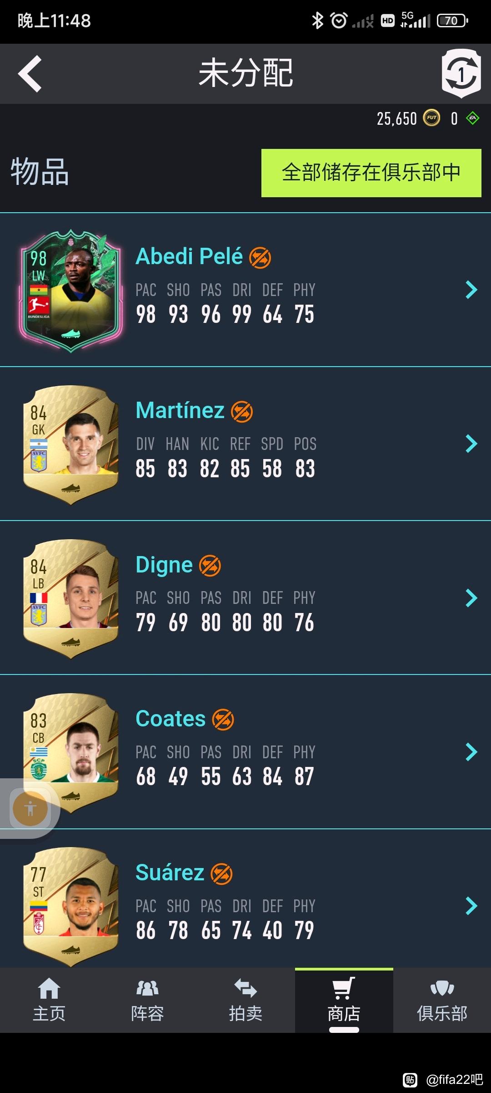
Task: Tap untradeable icon next to Digne
Action: point(210,566)
